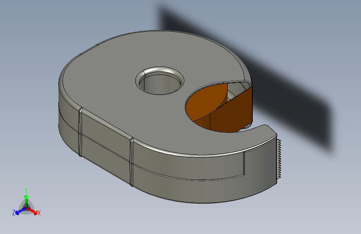
Task: Click the blue Z axis arrow on the triad
Action: point(21,211)
